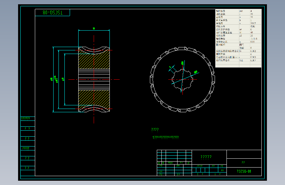The height and width of the screenshot is (185, 285).
Task: Click the 0.002 tolerance value in the table
Action: coord(253,51)
